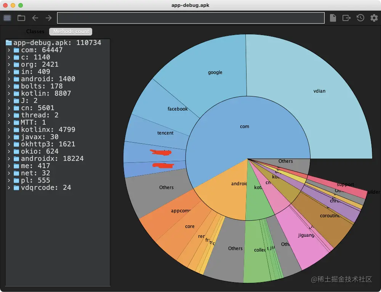
Task: Select the "J: 2" row
Action: click(58, 101)
